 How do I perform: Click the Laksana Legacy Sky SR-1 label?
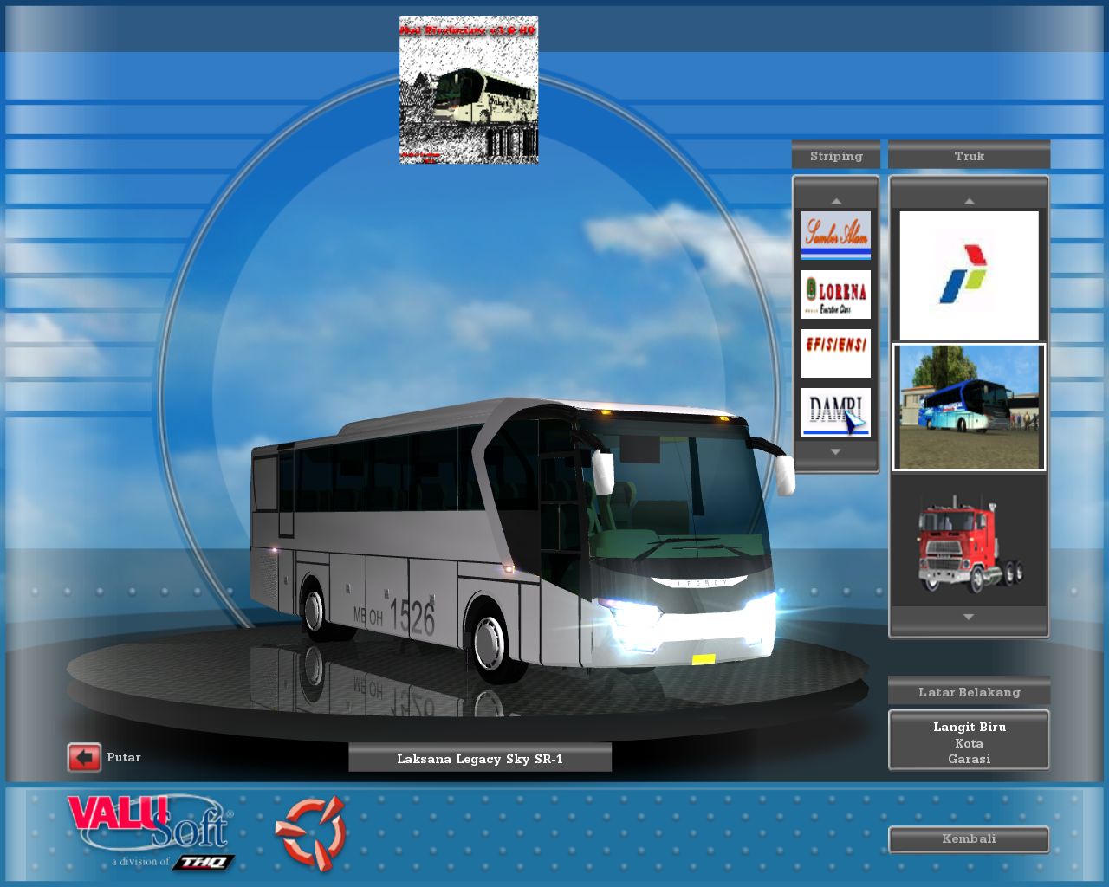click(x=480, y=759)
